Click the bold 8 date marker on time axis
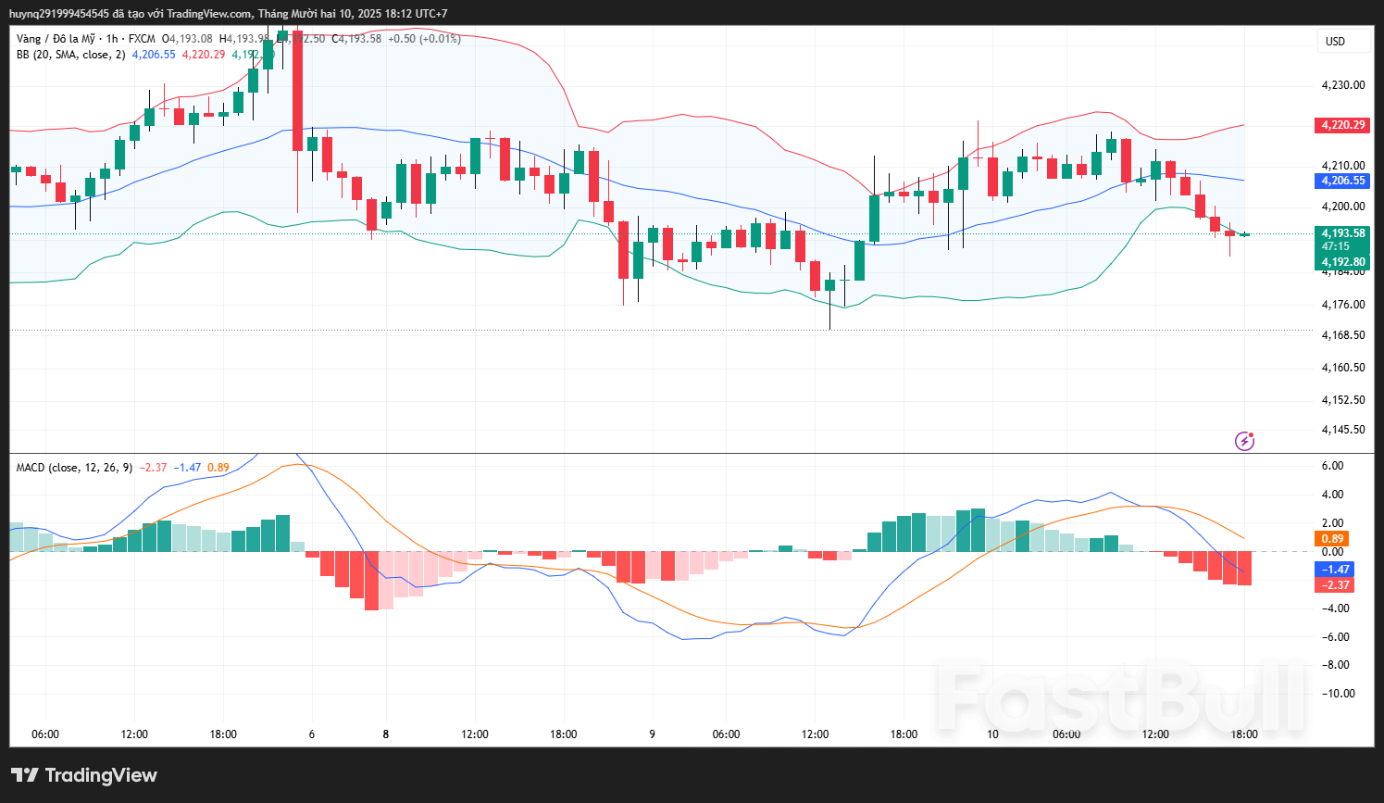The height and width of the screenshot is (803, 1384). tap(386, 734)
